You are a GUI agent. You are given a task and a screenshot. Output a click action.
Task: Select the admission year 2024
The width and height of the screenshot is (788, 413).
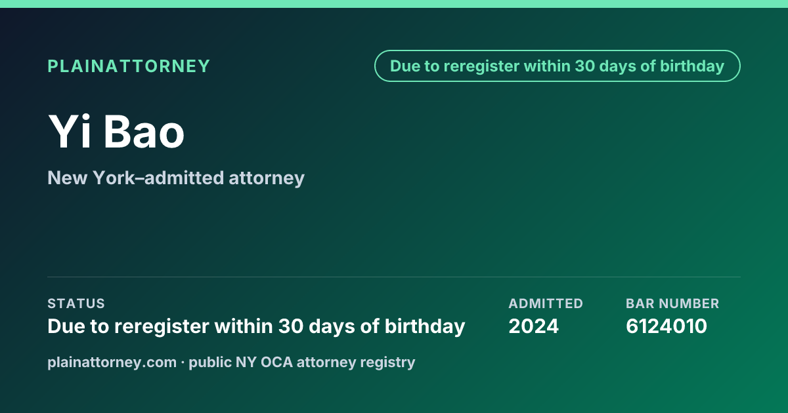pos(533,326)
